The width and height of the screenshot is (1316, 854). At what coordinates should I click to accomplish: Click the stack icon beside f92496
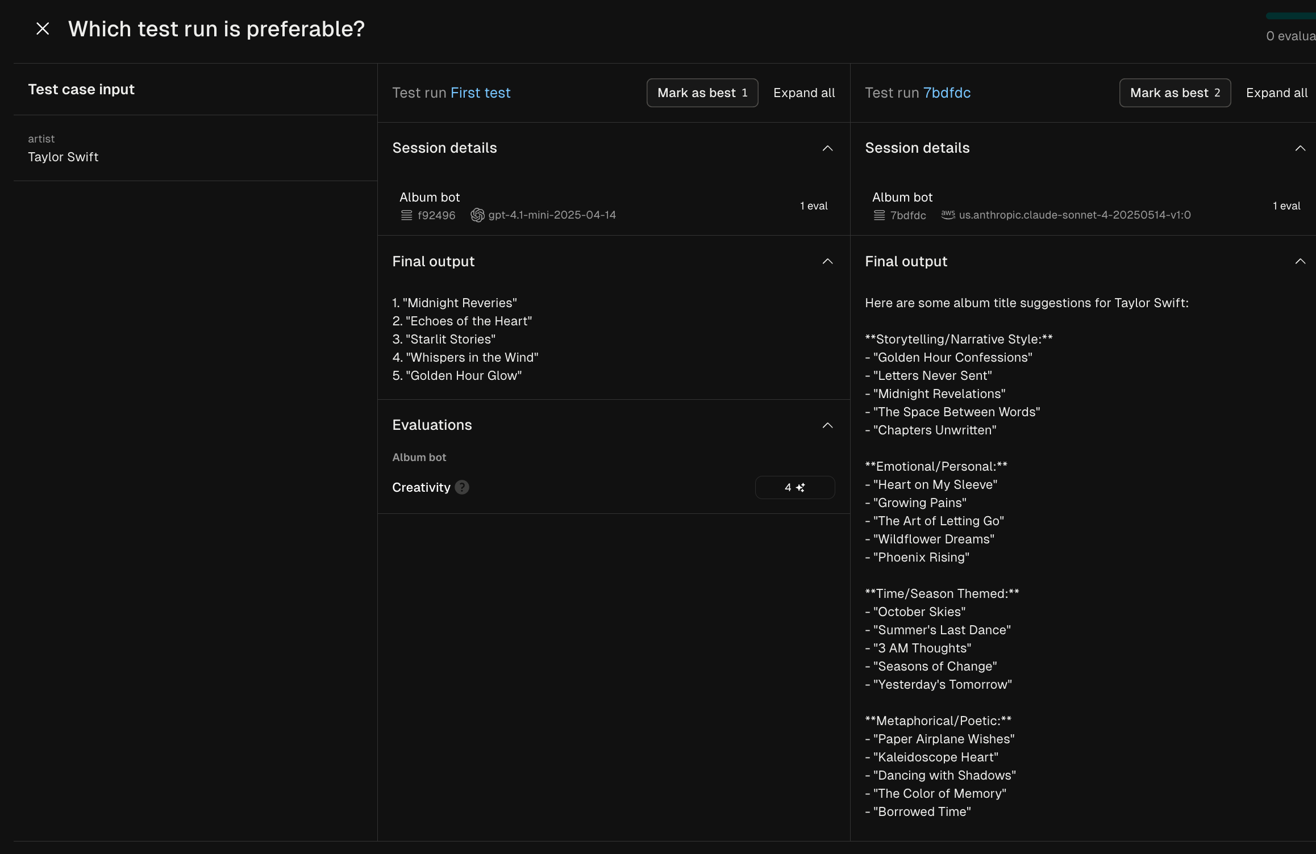(407, 215)
